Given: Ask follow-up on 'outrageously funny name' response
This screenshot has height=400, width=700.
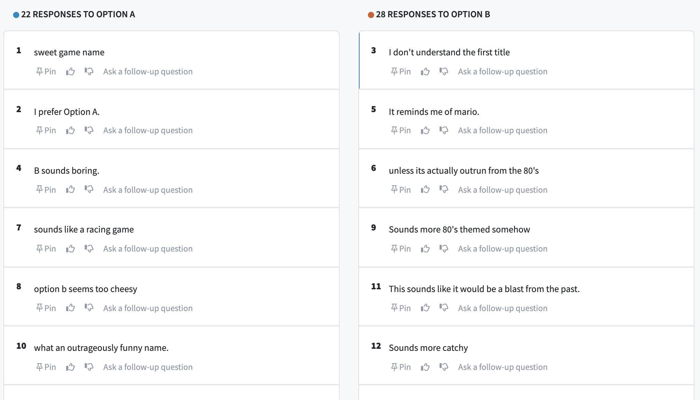Looking at the screenshot, I should [x=148, y=367].
